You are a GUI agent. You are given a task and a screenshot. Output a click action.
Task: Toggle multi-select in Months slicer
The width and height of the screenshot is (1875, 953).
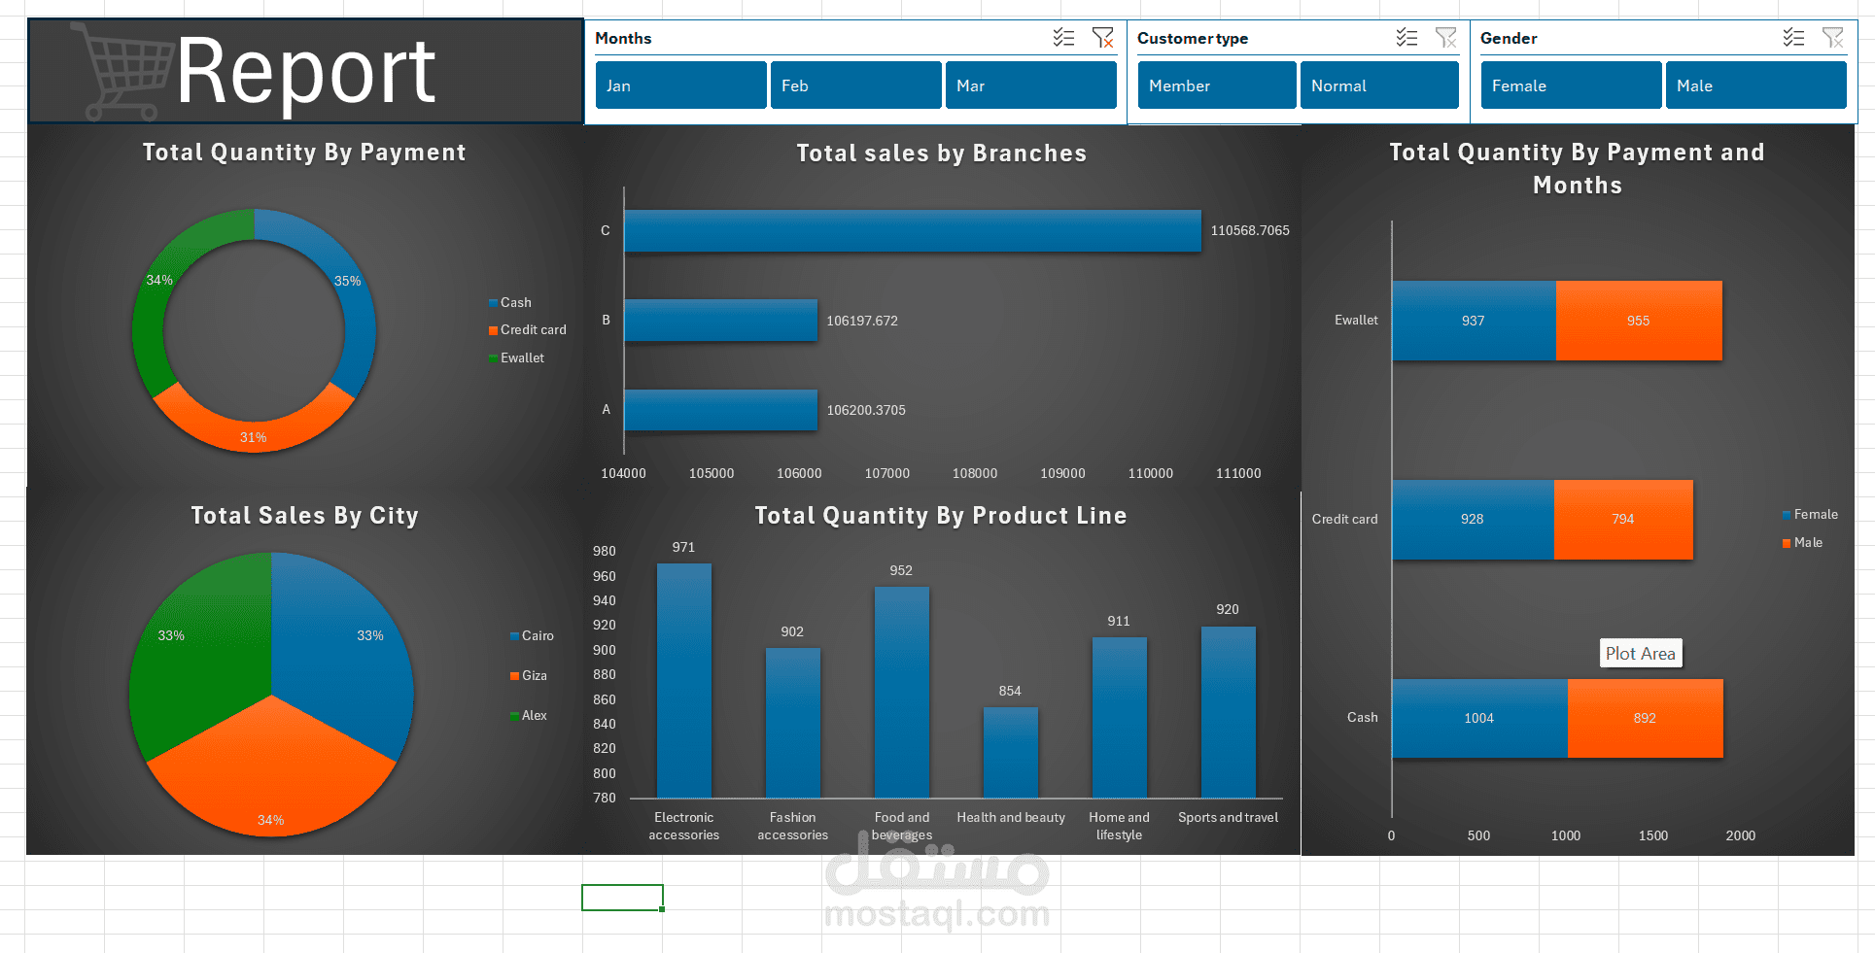(1063, 38)
